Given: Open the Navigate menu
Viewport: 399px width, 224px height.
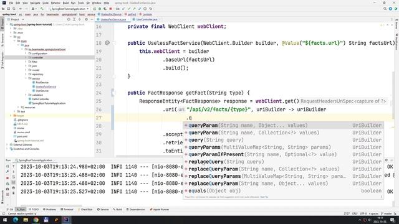Looking at the screenshot, I should (35, 2).
